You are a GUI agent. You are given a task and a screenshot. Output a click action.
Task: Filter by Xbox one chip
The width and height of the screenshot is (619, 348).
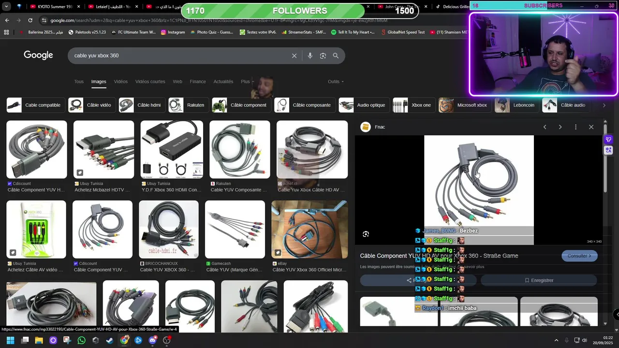(413, 105)
